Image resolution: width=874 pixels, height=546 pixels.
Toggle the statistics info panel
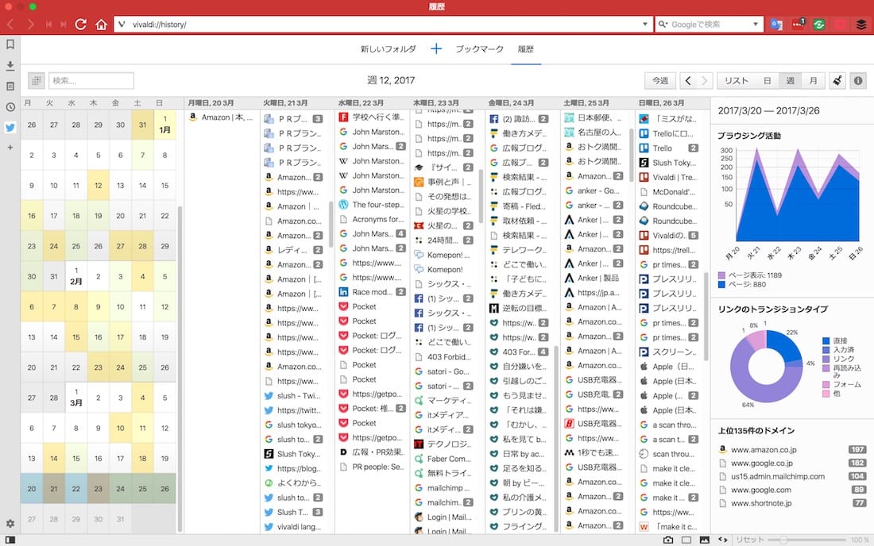click(858, 81)
